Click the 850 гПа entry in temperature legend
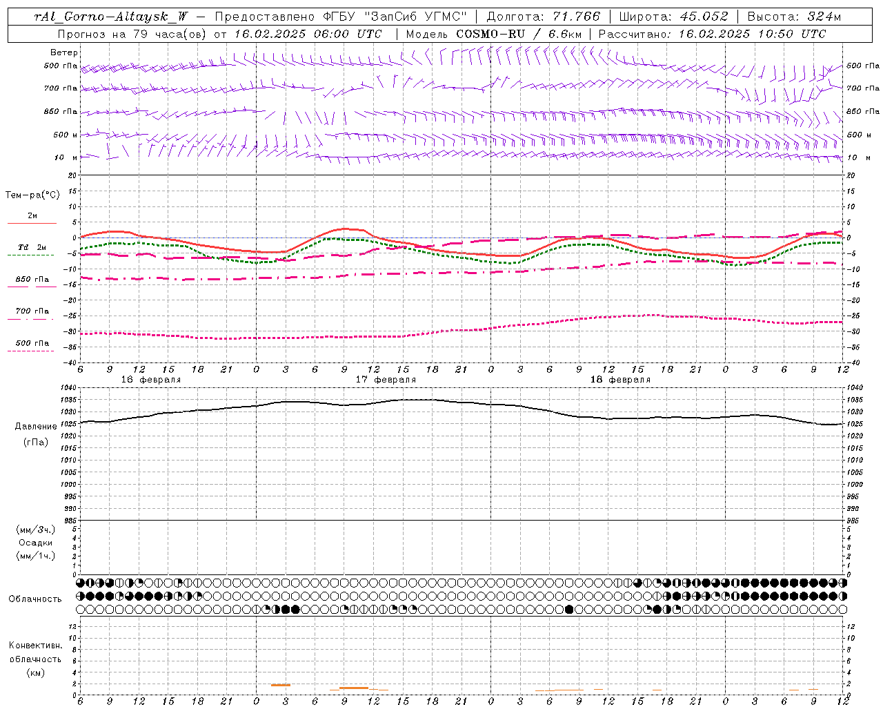The image size is (883, 707). click(32, 280)
